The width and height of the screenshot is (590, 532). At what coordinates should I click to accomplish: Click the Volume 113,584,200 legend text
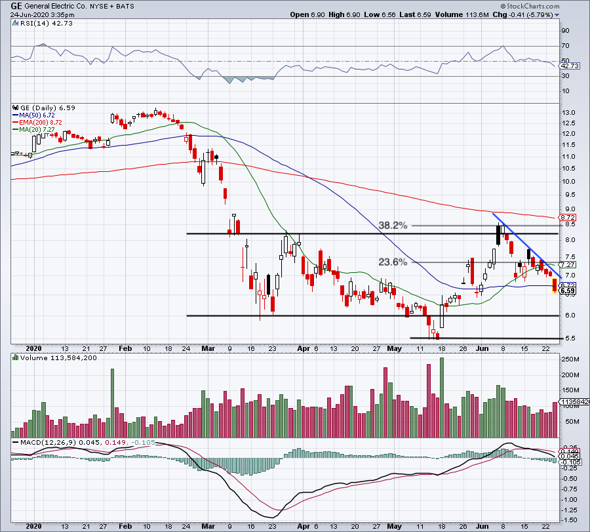(x=58, y=358)
